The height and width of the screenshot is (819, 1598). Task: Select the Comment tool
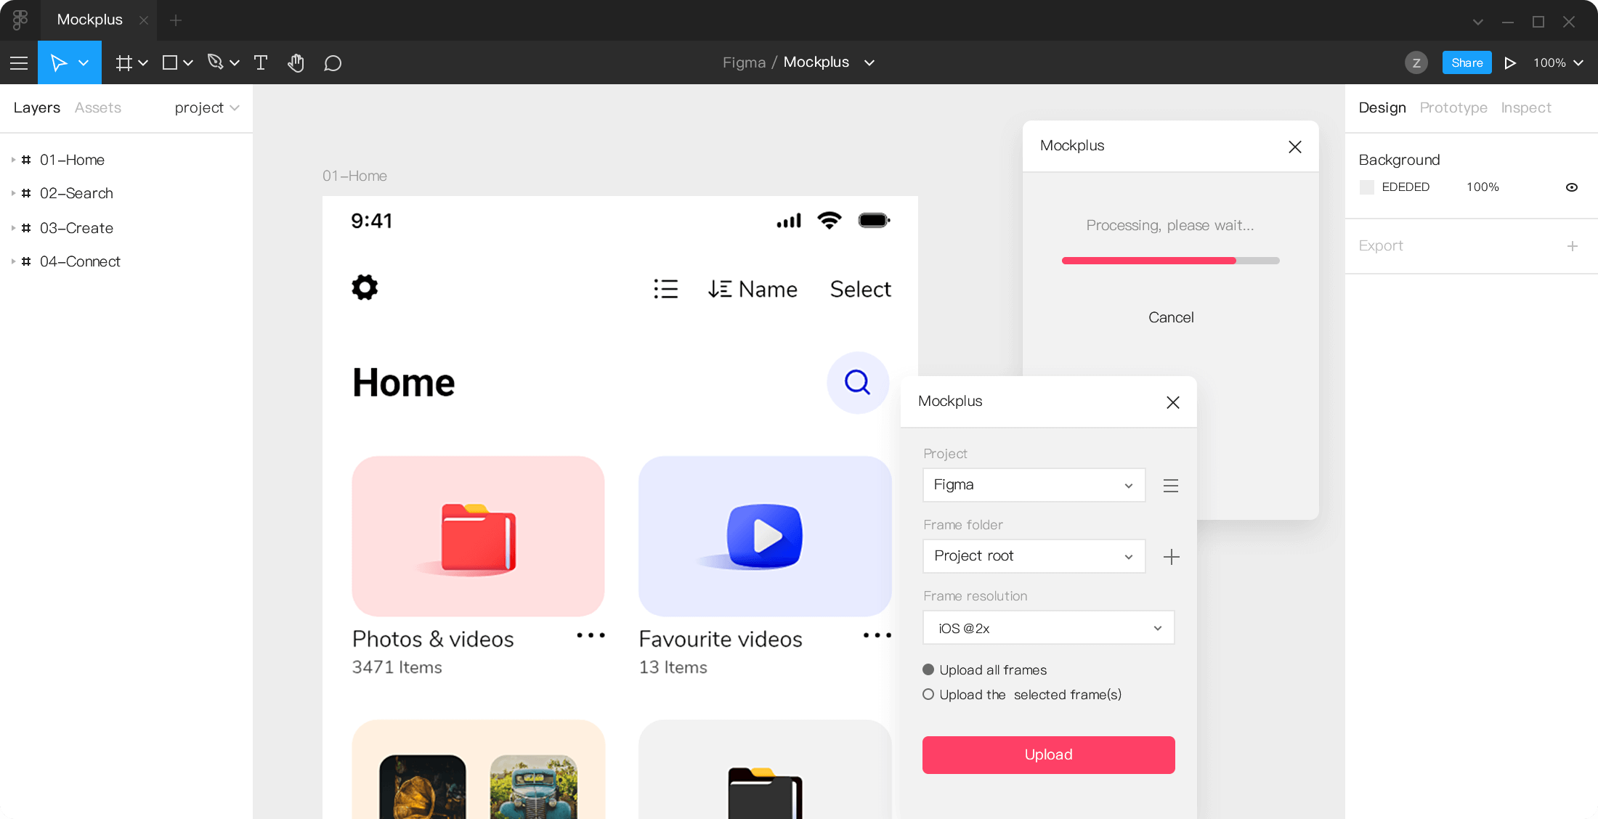(333, 63)
